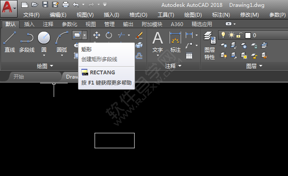Expand the 圆弧 arc options arrow
Image resolution: width=288 pixels, height=176 pixels.
coord(62,55)
